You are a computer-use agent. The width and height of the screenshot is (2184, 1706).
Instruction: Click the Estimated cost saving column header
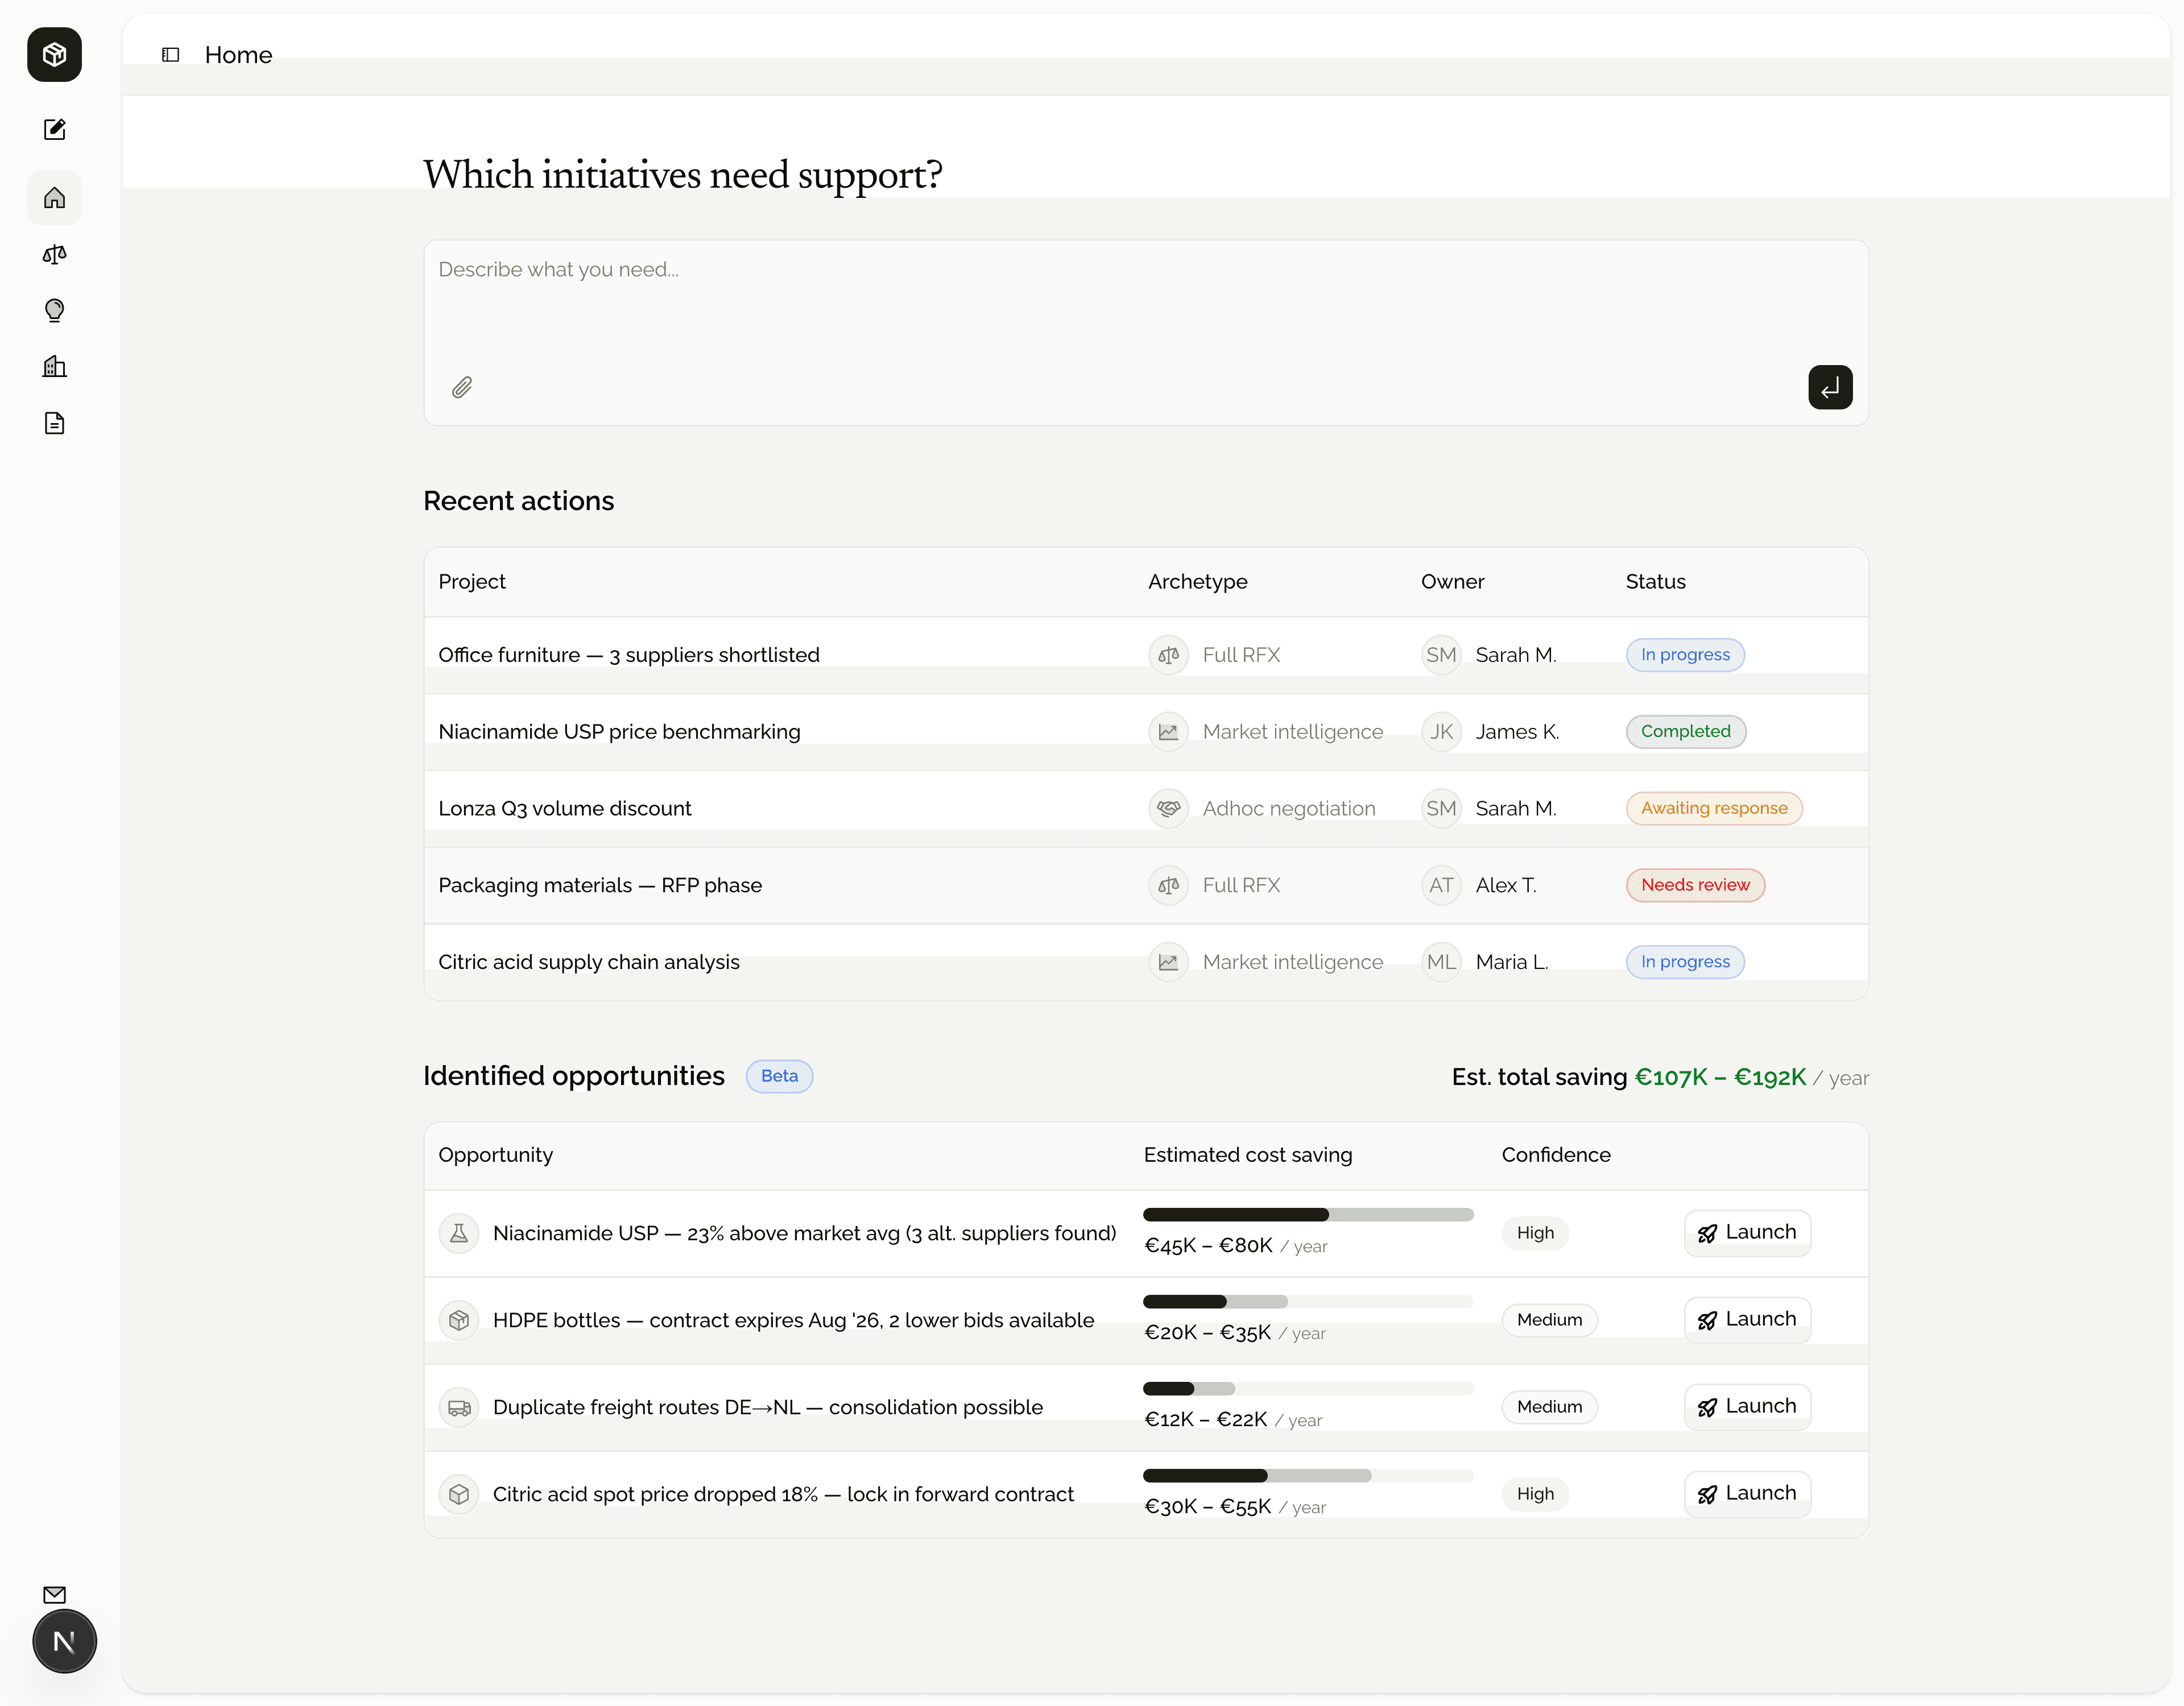[1247, 1155]
